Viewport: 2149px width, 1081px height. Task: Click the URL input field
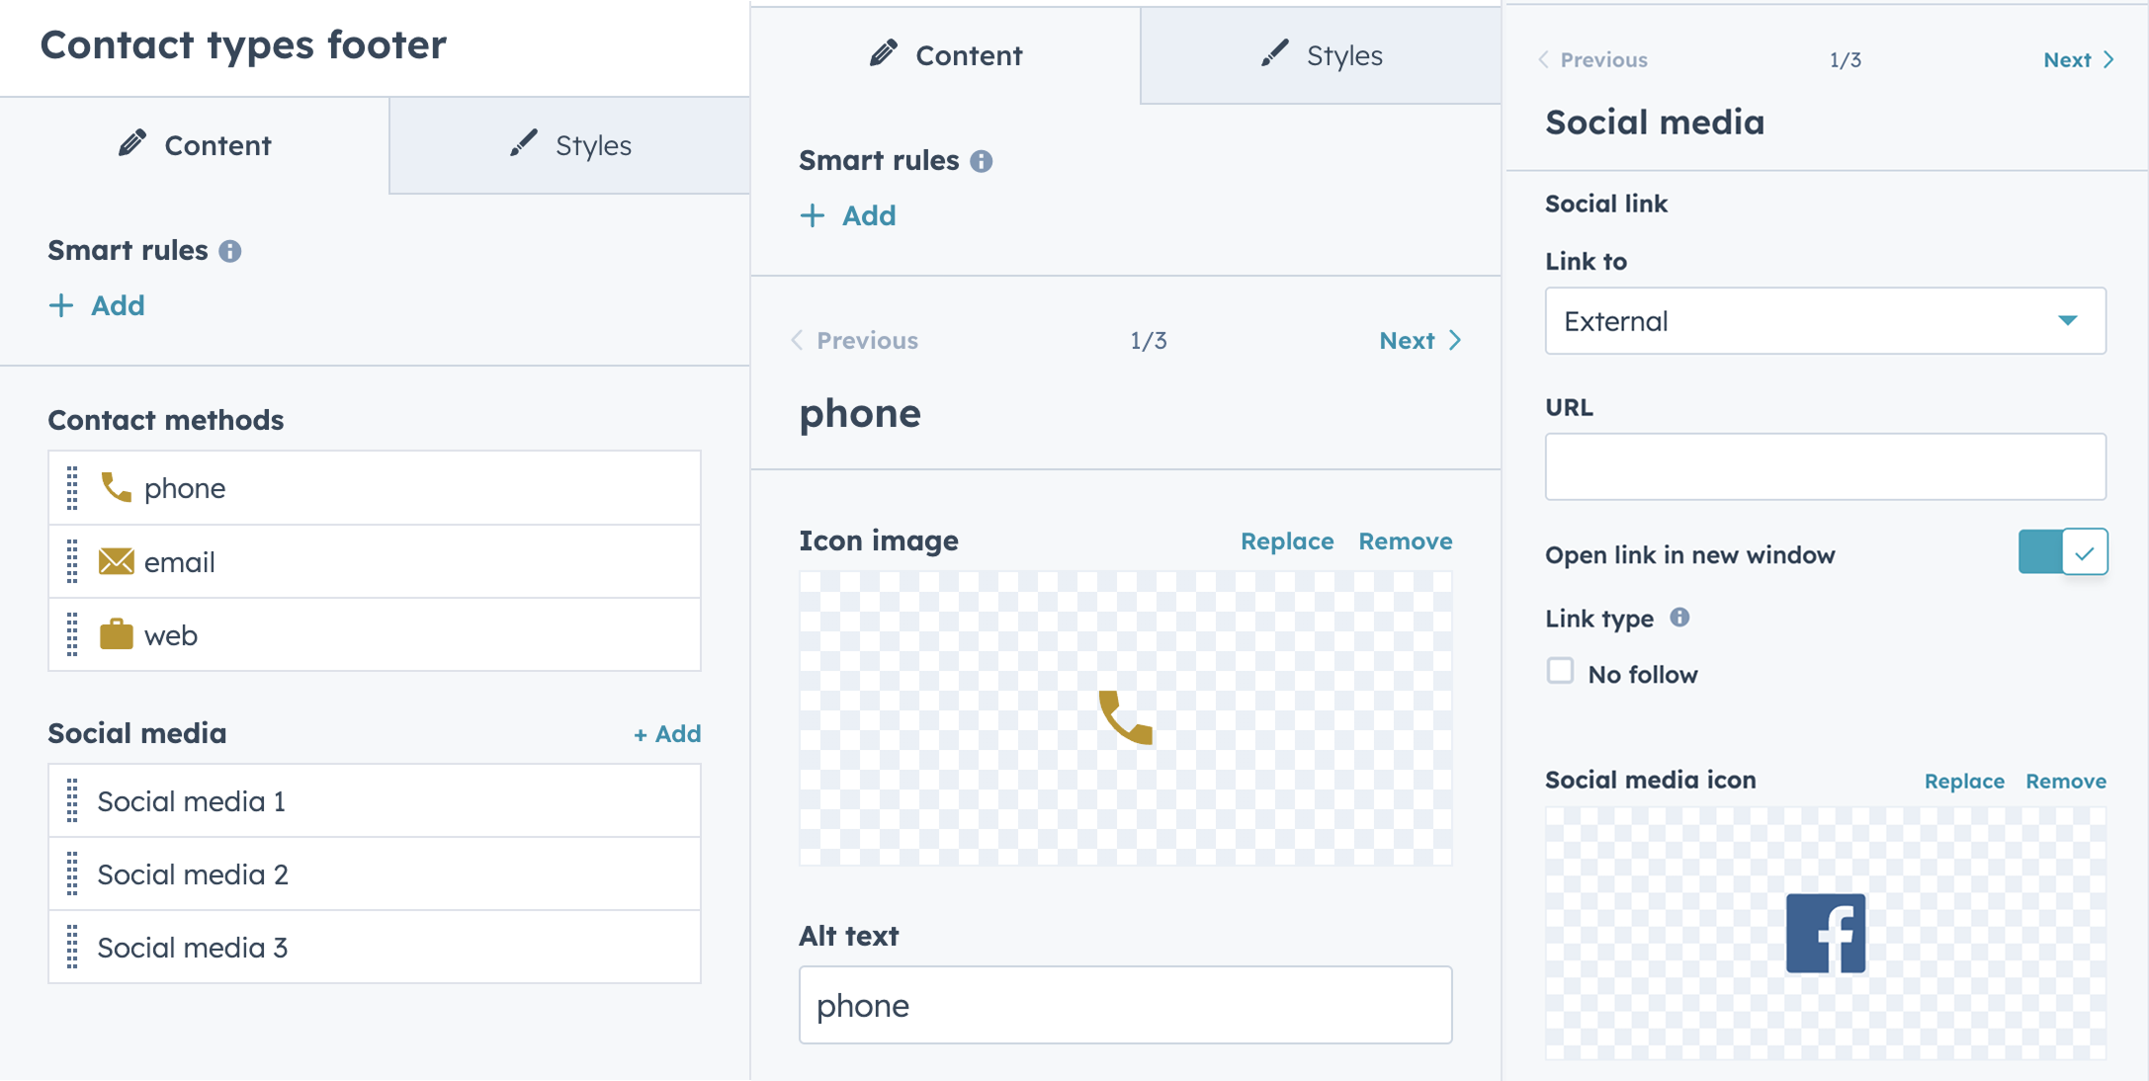point(1825,466)
